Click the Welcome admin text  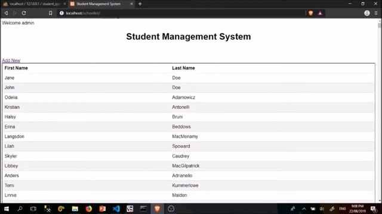coord(18,23)
